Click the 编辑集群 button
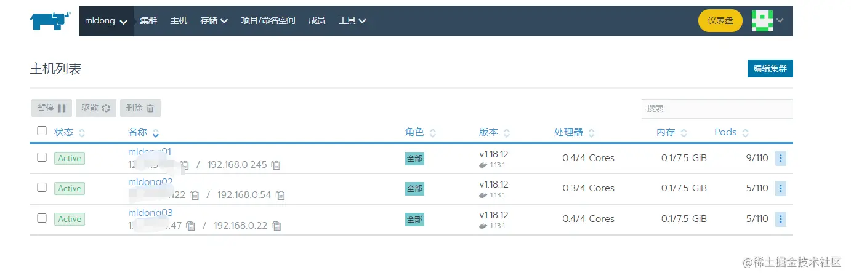The image size is (851, 278). [770, 68]
